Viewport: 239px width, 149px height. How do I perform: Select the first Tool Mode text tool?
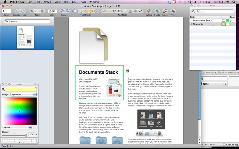tap(75, 11)
